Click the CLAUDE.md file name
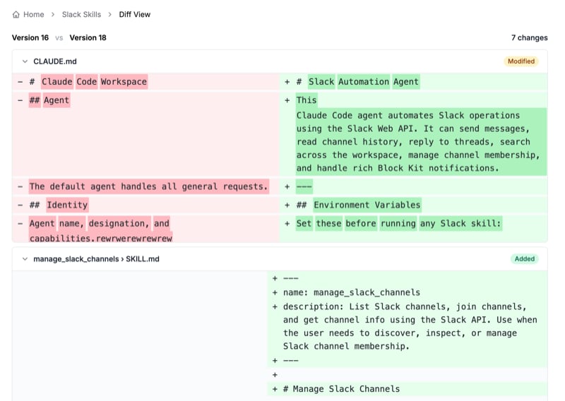565x401 pixels. point(55,61)
